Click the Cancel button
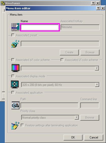The height and width of the screenshot is (143, 106). [94, 137]
